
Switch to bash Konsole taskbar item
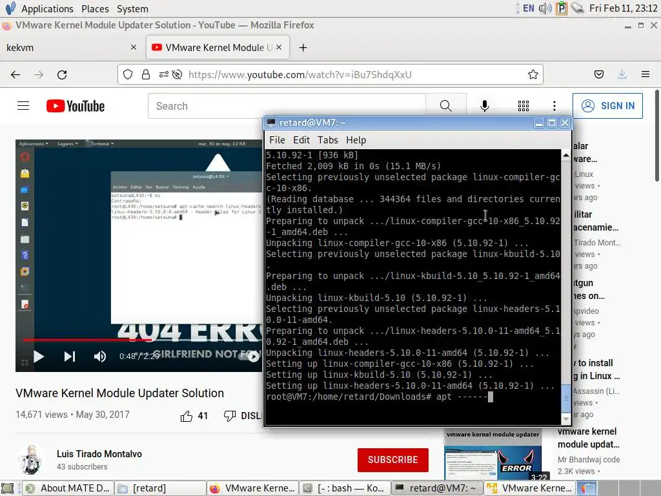tap(345, 488)
